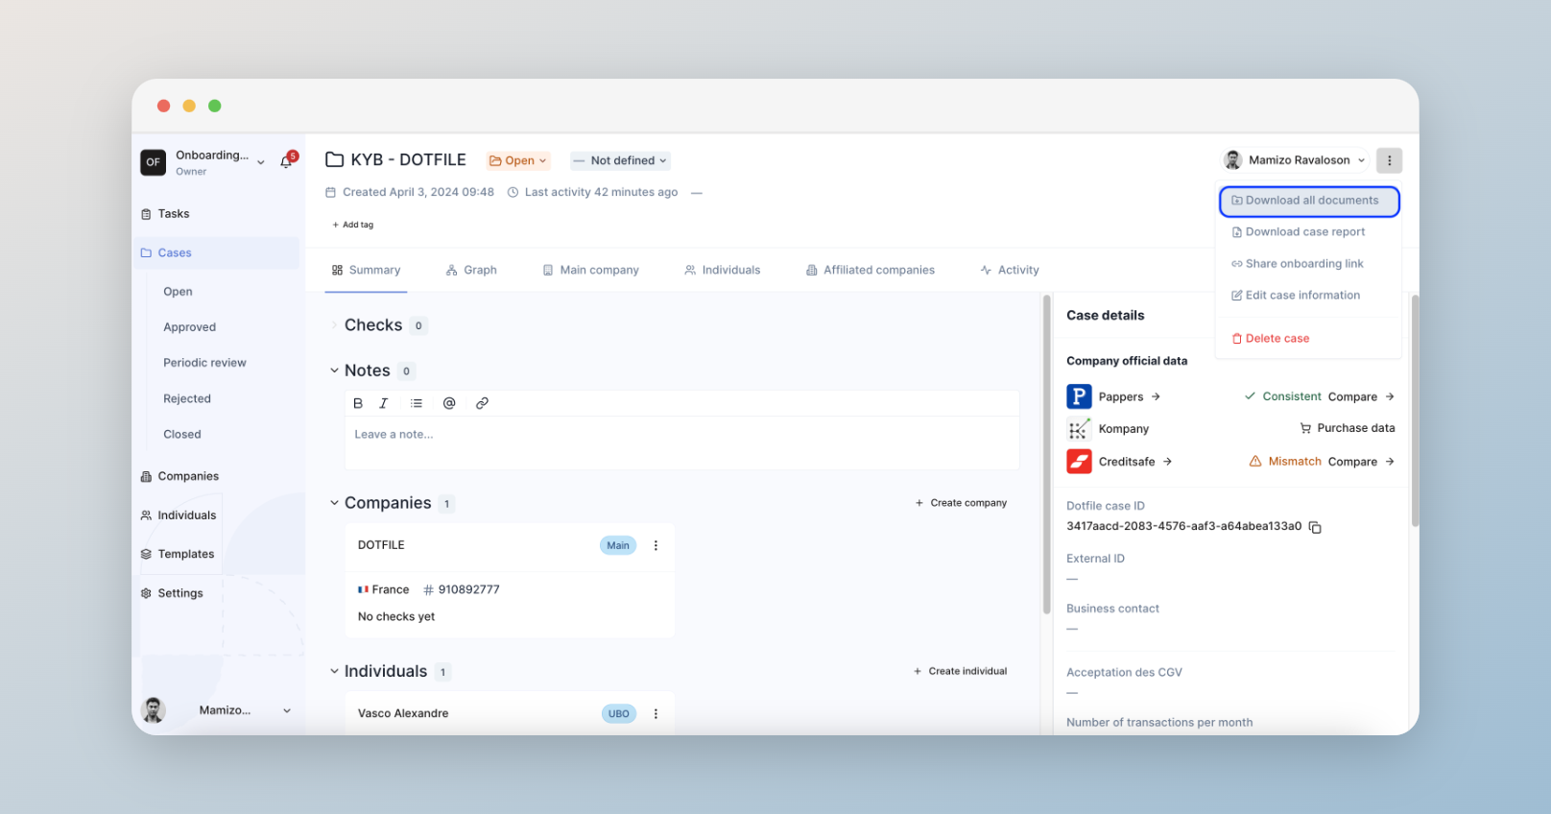
Task: Insert a link in the note
Action: point(482,403)
